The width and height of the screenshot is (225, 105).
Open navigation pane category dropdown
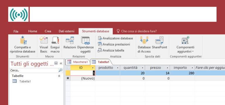(56, 63)
